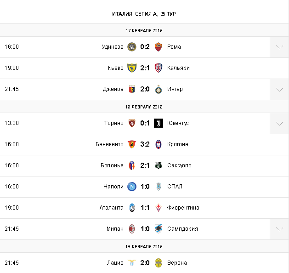The width and height of the screenshot is (289, 273).
Task: Click the Torino club crest icon
Action: pyautogui.click(x=132, y=123)
